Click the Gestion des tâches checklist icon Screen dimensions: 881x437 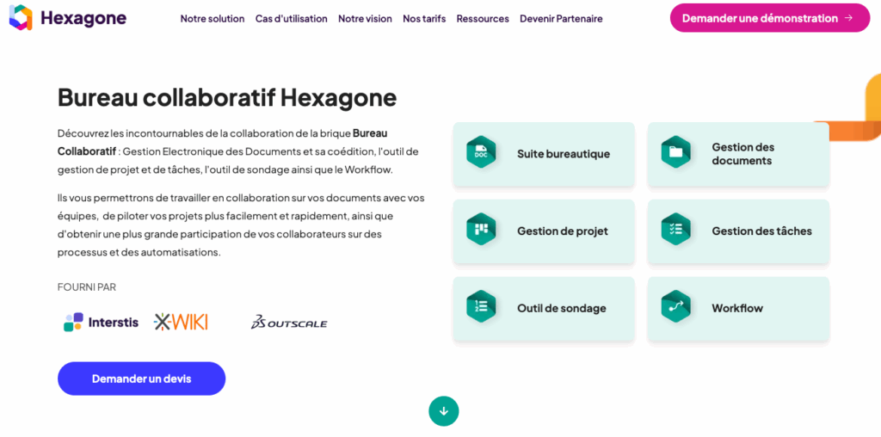(x=675, y=229)
